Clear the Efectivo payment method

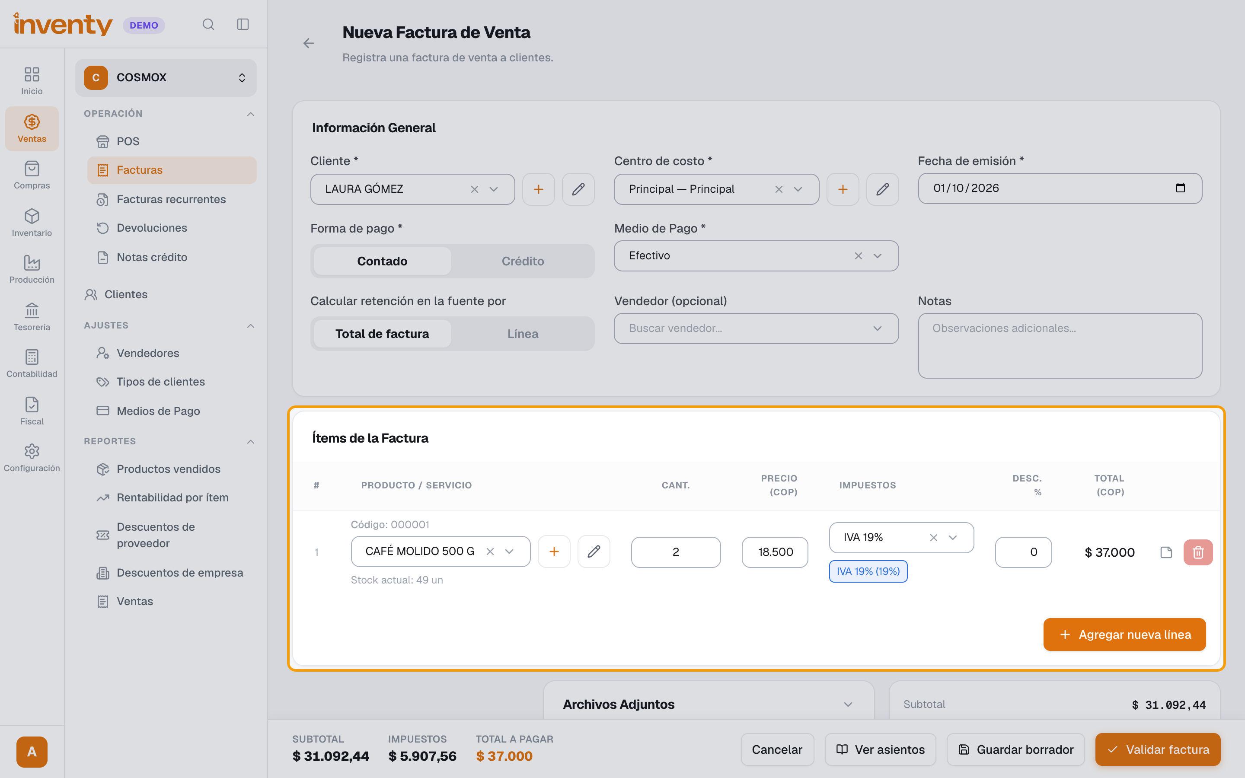(858, 256)
